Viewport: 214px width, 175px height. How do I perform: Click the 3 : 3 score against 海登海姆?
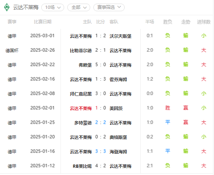coord(101,151)
